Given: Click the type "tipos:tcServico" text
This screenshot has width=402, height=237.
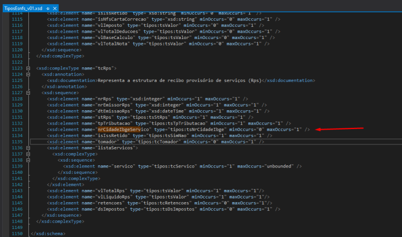Looking at the screenshot, I should point(174,166).
